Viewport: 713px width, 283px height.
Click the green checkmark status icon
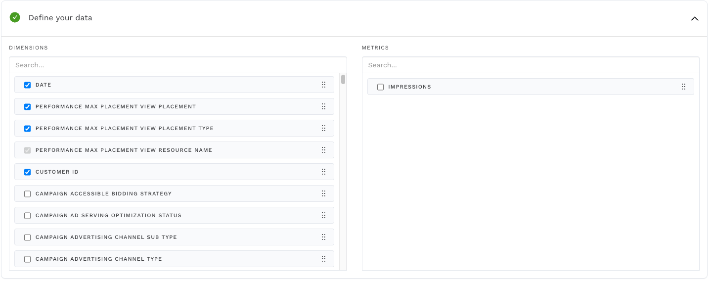15,18
